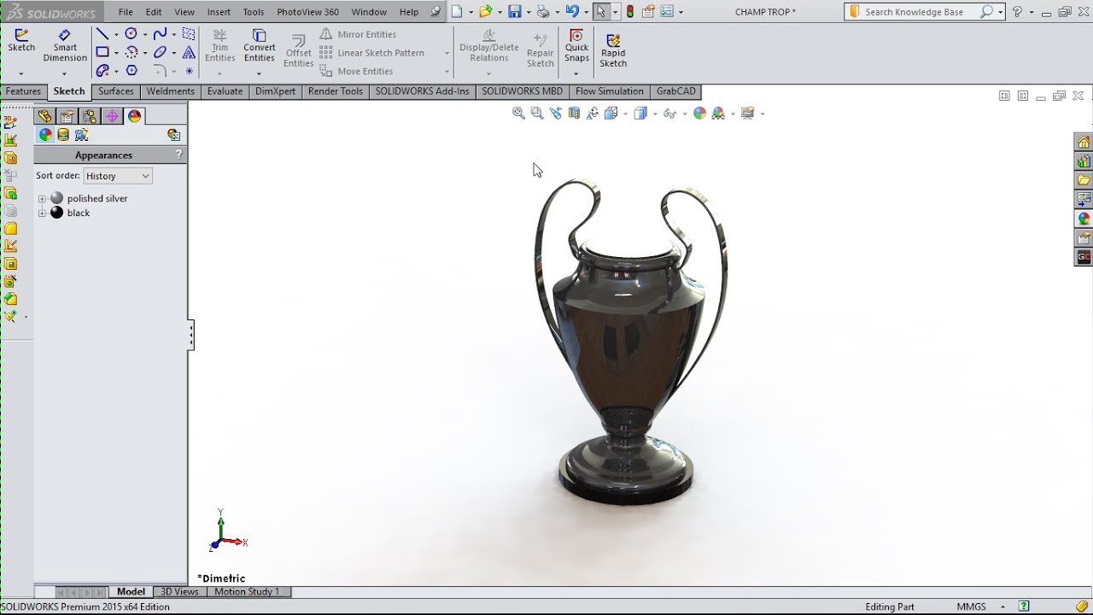The image size is (1093, 615).
Task: Switch to the Features tab
Action: (23, 91)
